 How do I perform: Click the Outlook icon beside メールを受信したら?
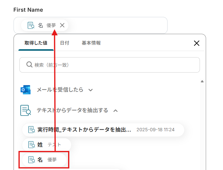point(26,90)
